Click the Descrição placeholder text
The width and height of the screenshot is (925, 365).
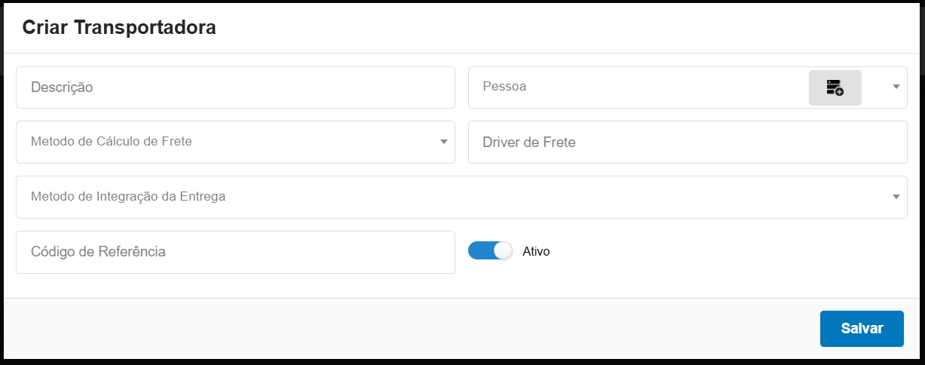62,87
